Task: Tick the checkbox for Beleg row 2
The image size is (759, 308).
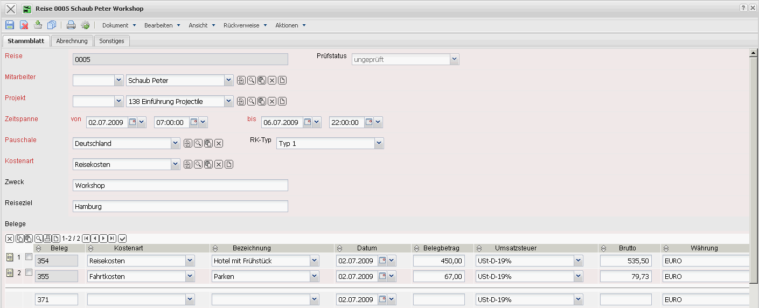Action: (29, 273)
